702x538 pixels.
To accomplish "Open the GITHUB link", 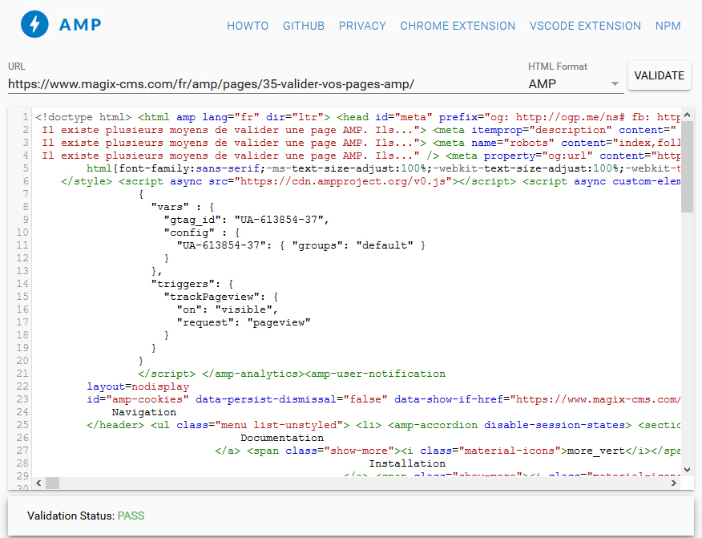I will (x=304, y=26).
